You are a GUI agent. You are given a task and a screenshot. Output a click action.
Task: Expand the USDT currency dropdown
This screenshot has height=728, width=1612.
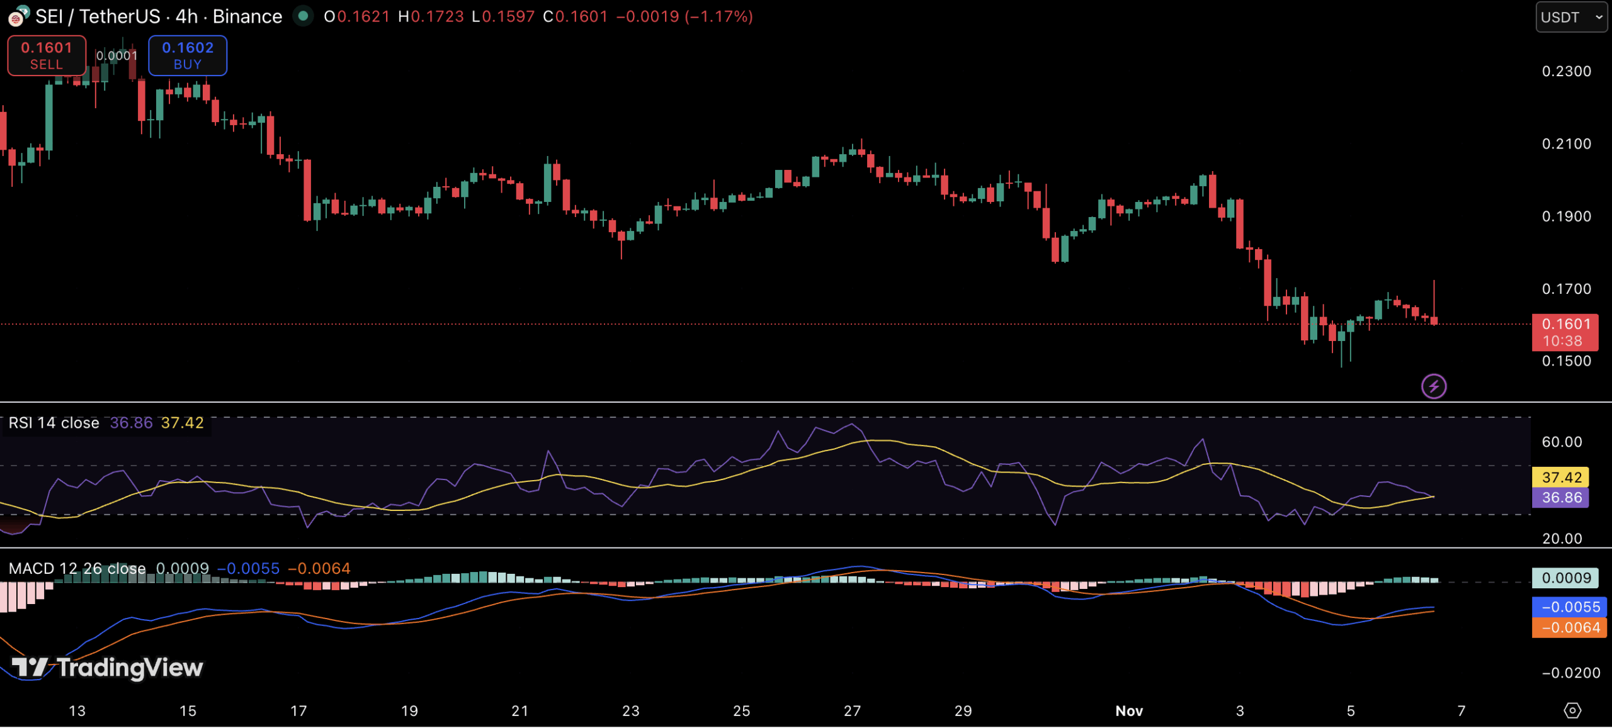coord(1570,17)
